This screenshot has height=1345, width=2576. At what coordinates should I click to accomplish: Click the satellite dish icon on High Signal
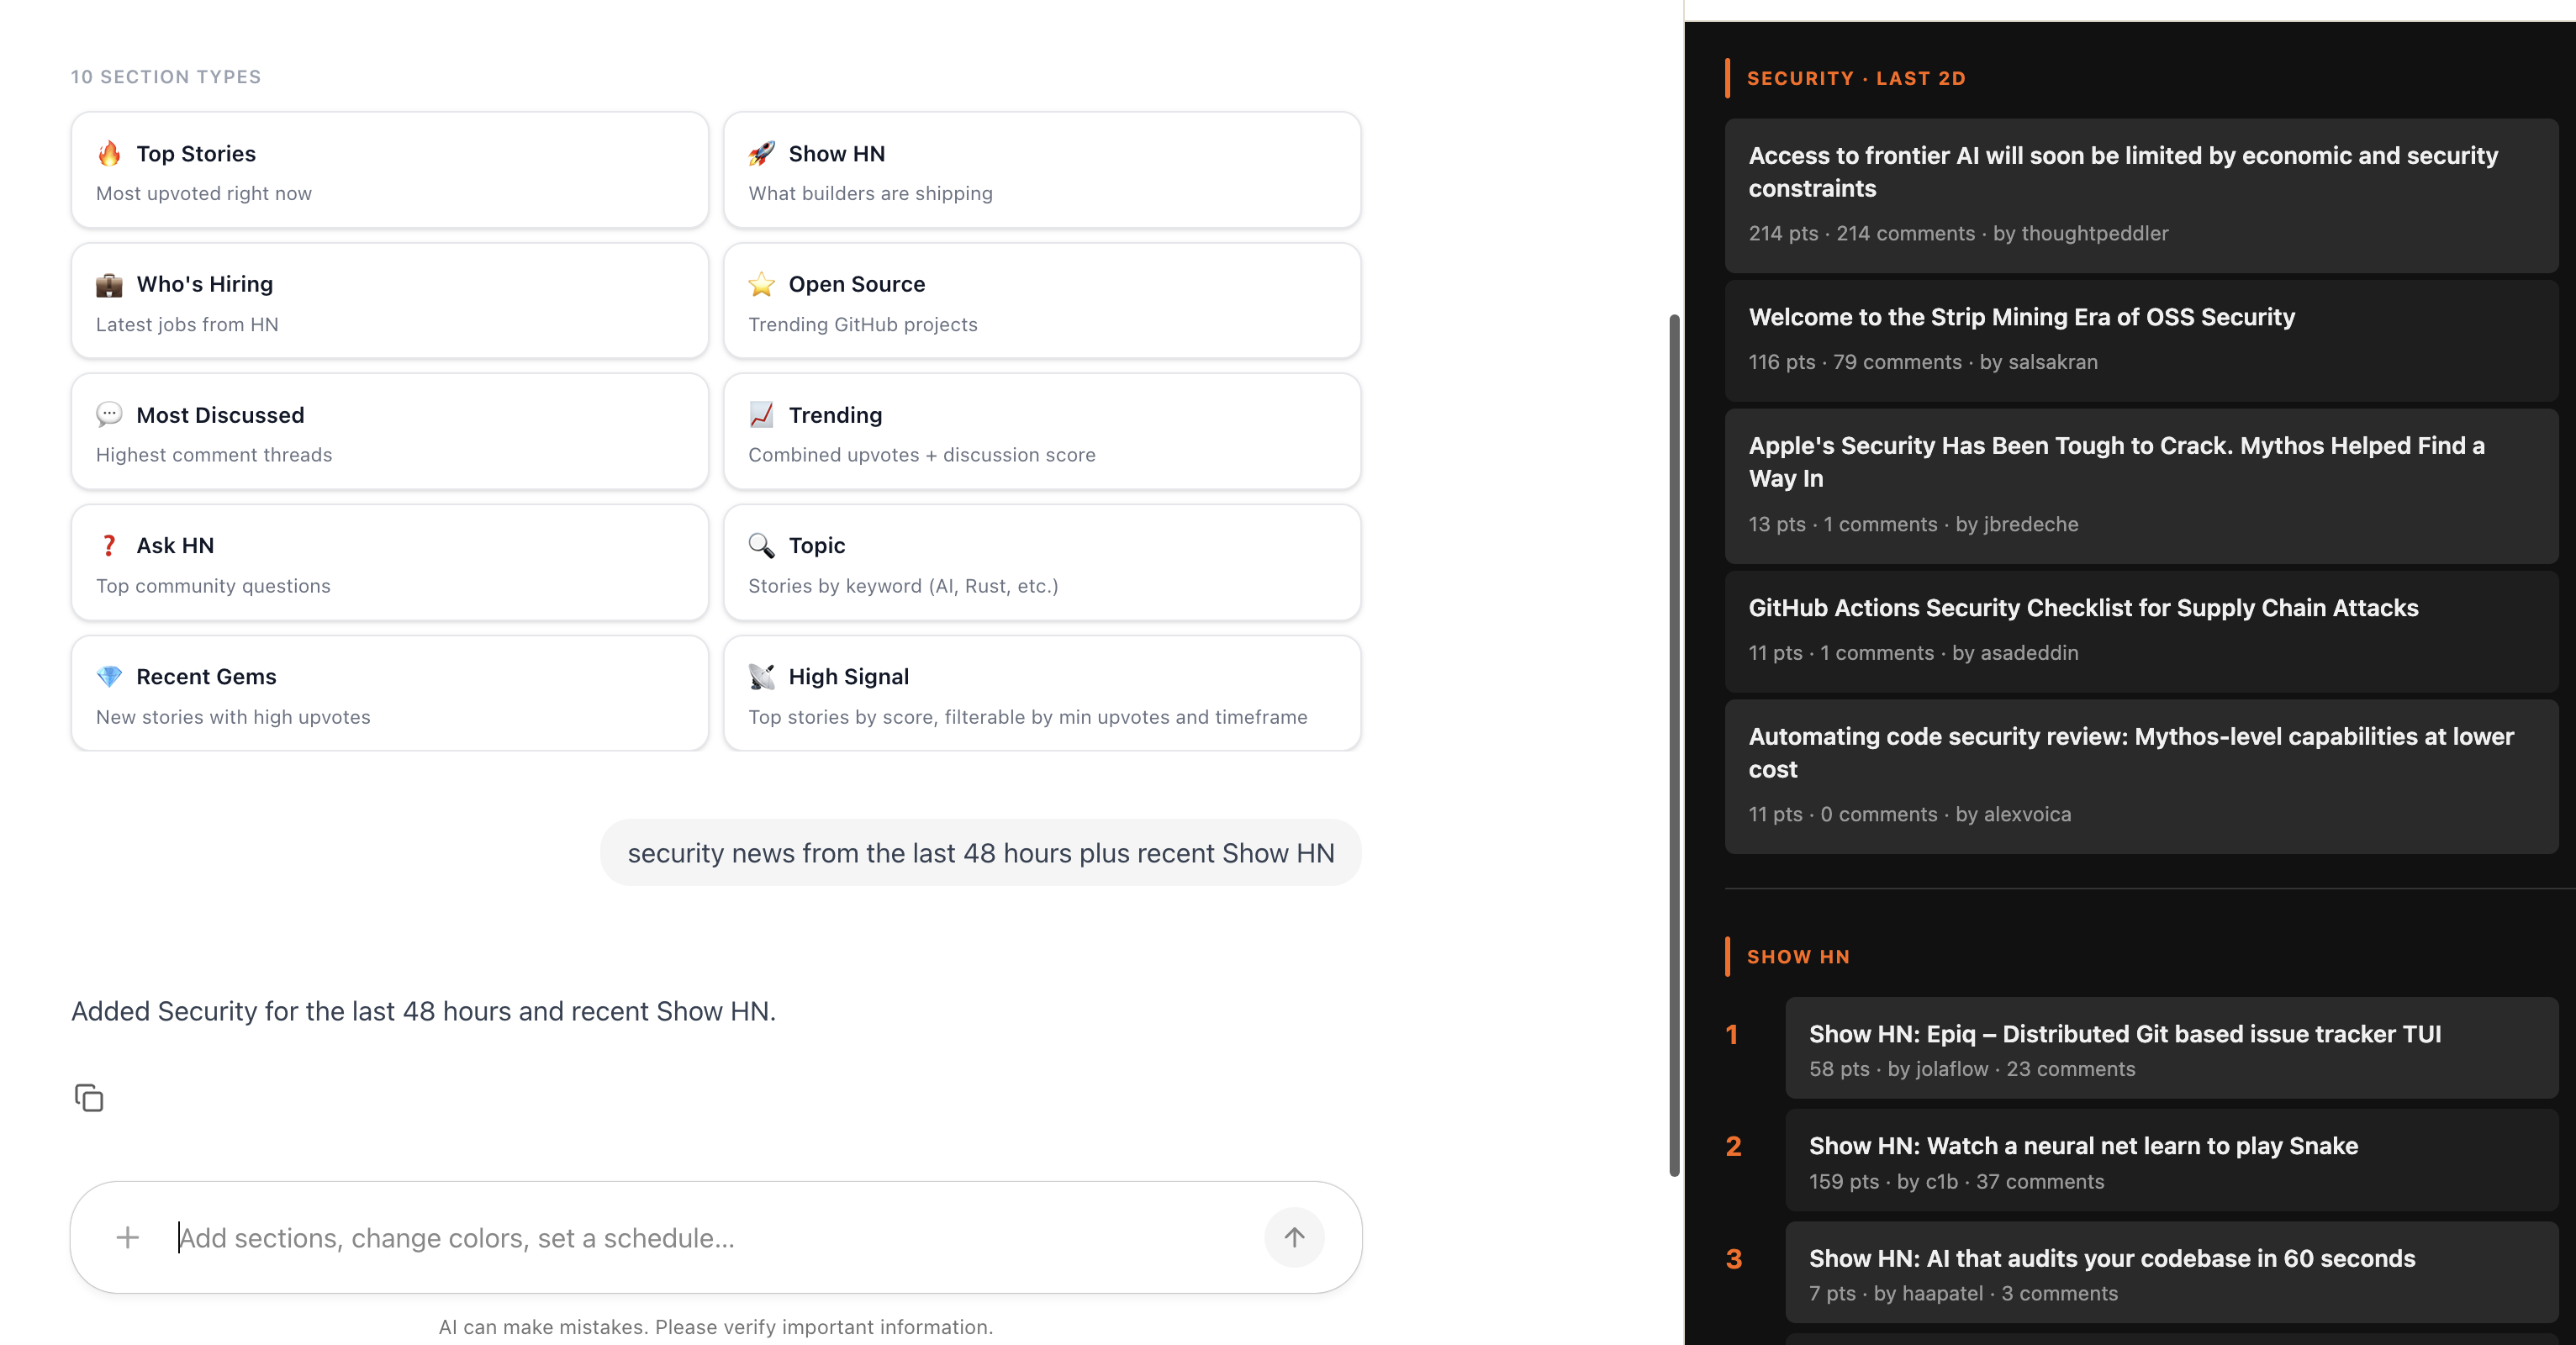coord(761,676)
